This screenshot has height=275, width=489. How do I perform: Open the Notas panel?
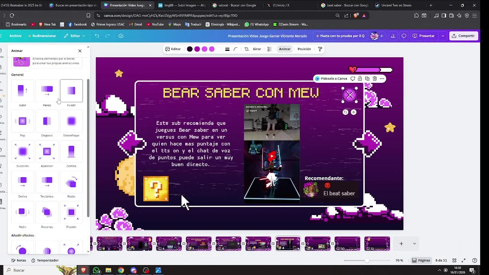tap(19, 260)
